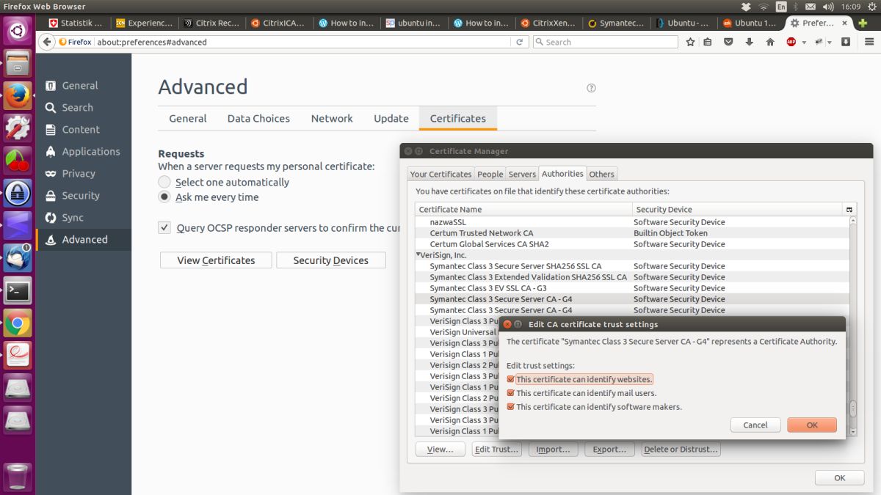
Task: Reload the page with the refresh icon
Action: (x=520, y=42)
